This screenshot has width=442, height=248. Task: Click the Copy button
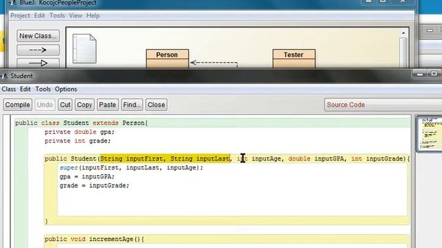pyautogui.click(x=84, y=105)
